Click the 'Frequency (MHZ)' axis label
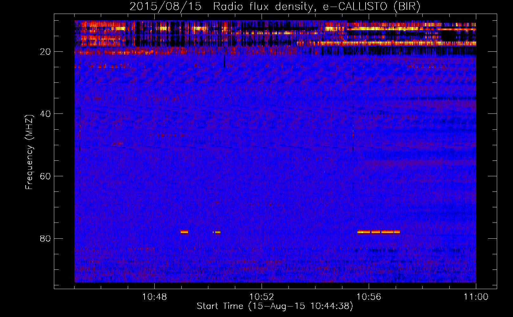This screenshot has width=513, height=317. point(29,152)
